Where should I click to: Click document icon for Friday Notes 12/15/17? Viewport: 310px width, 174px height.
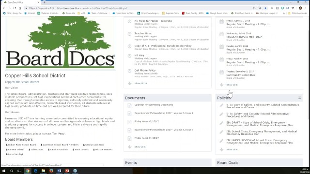pos(129,122)
